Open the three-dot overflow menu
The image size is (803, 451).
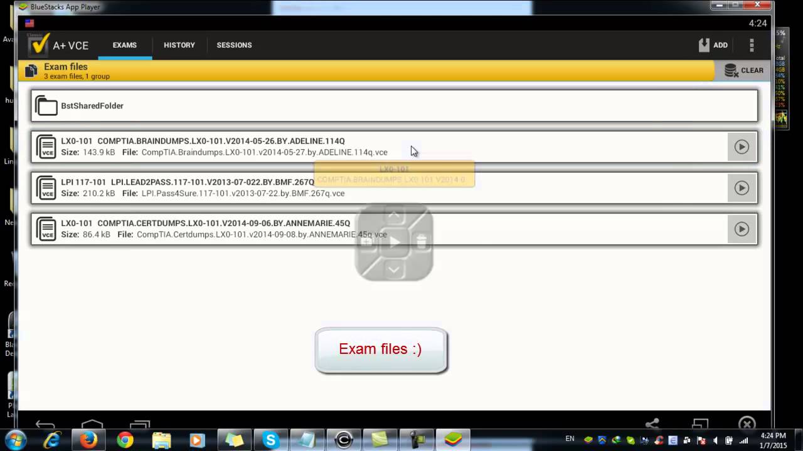click(x=752, y=45)
